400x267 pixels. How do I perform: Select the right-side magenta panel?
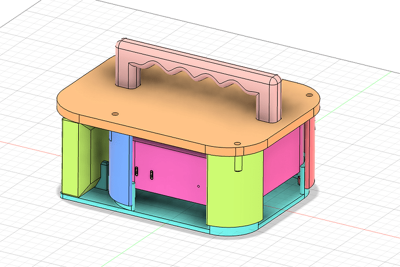[x=282, y=161]
